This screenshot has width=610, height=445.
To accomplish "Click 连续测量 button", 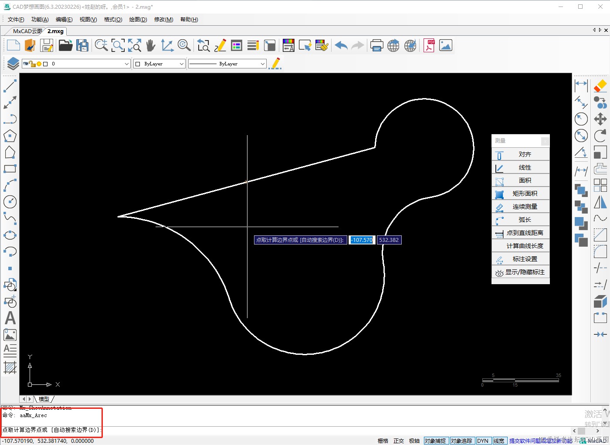I will (x=521, y=207).
